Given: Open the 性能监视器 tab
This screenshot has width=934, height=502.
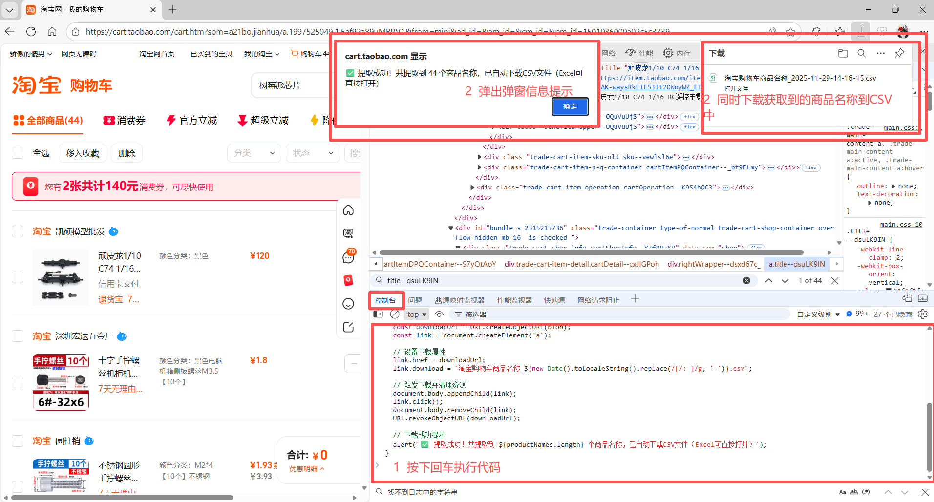Looking at the screenshot, I should [514, 300].
